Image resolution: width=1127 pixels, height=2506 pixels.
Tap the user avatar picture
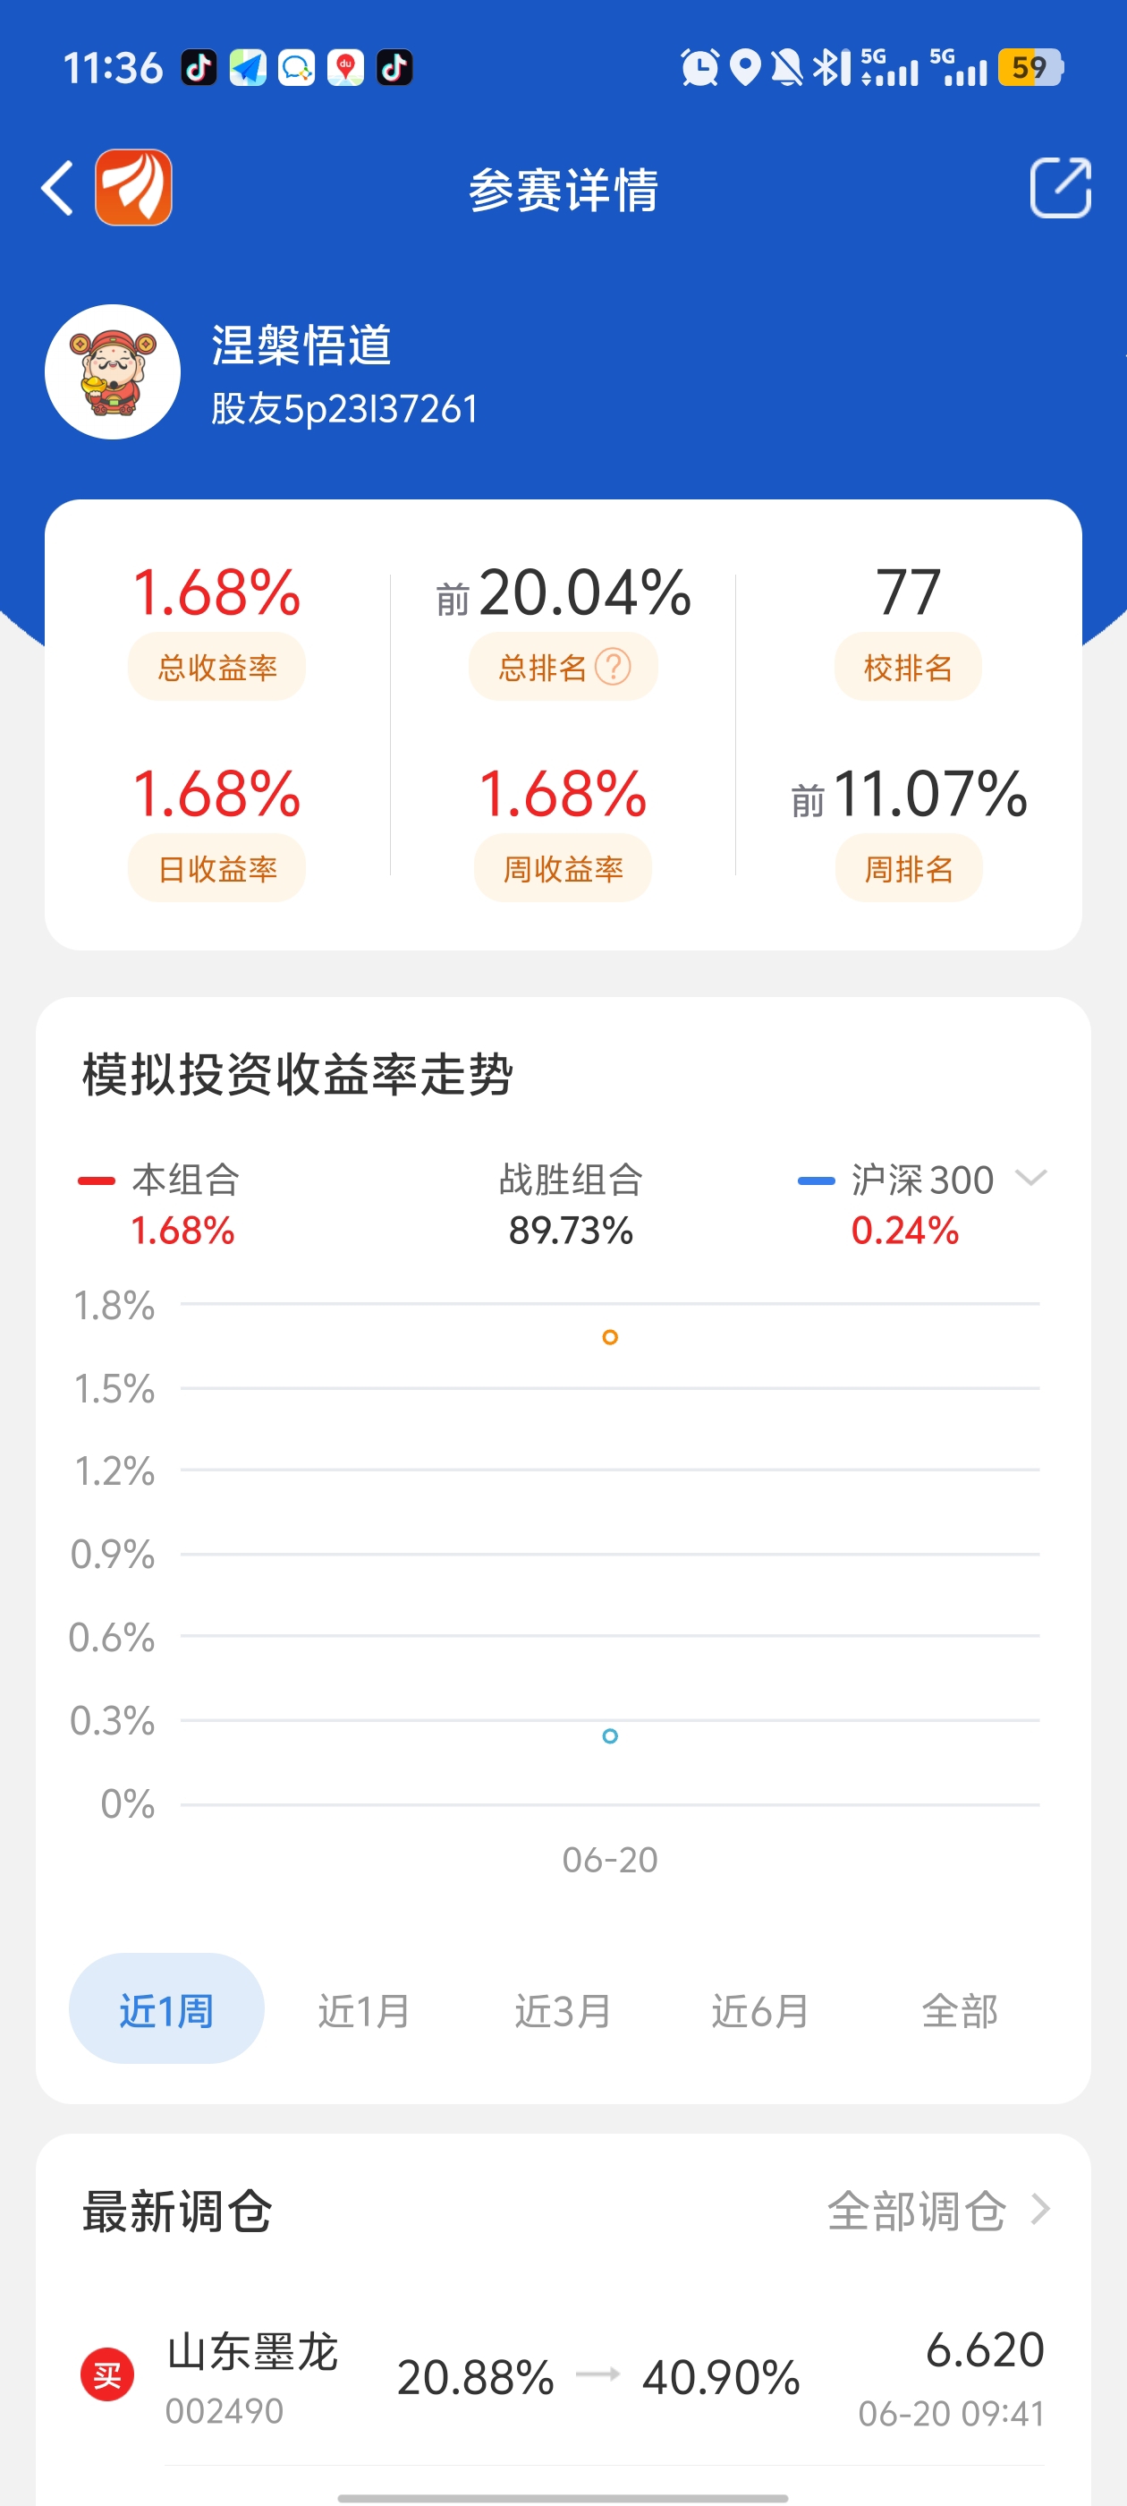tap(113, 371)
